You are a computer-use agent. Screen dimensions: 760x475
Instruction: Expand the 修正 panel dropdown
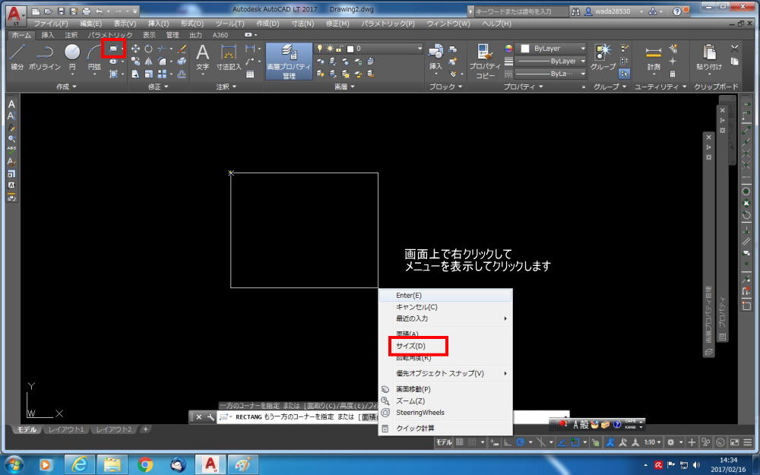click(x=158, y=87)
